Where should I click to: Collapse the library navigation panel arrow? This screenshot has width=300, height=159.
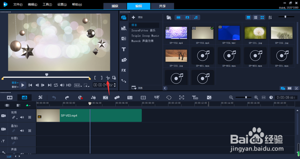(x=165, y=88)
